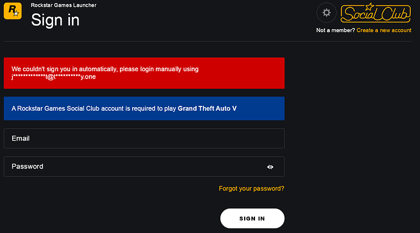This screenshot has width=420, height=233.
Task: Follow the Create a new account link
Action: point(384,30)
